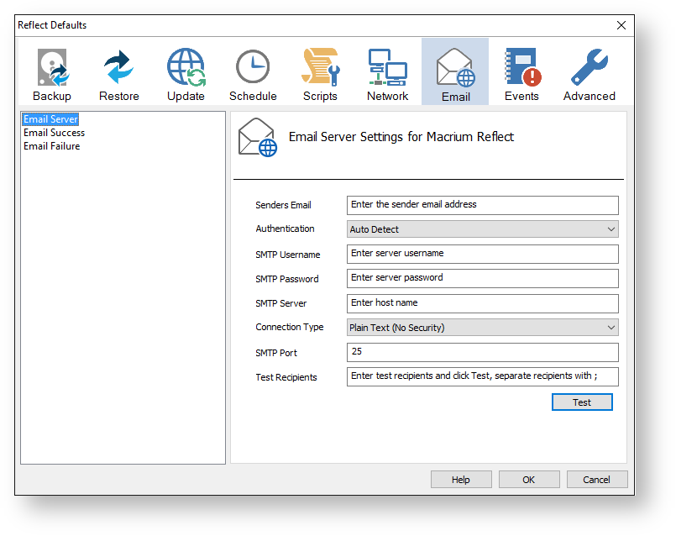Click the SMTP Server host name field

tap(482, 303)
